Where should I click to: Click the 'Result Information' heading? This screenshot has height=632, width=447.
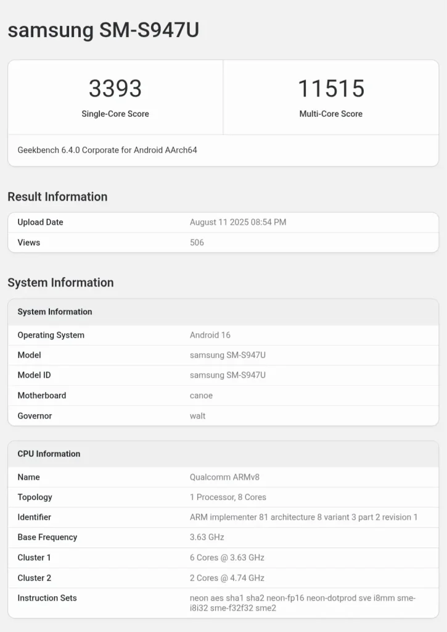click(x=57, y=197)
